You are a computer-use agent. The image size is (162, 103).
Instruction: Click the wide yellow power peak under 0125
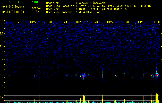coord(84,99)
